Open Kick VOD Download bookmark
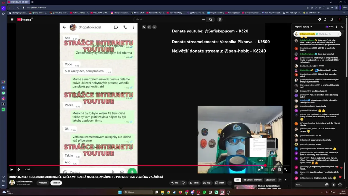 click(272, 13)
